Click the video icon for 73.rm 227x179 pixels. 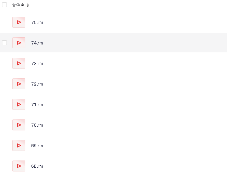pos(19,63)
